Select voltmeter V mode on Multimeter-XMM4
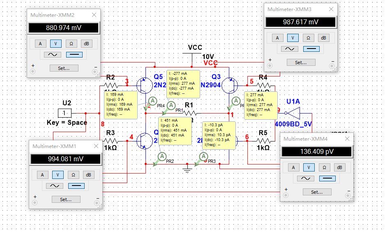Screen dimensions: 385x232 click(x=309, y=167)
